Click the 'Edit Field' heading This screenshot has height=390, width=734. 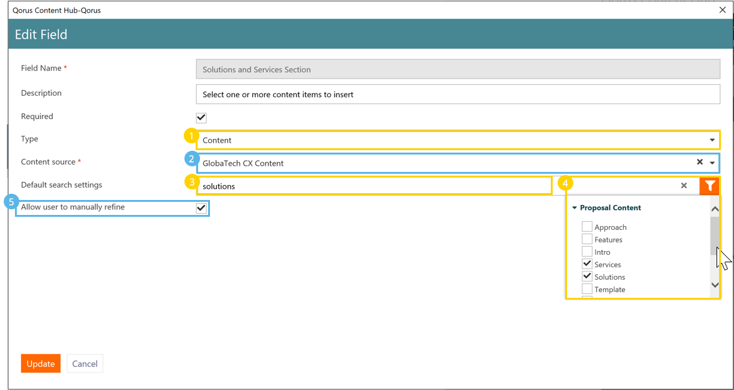[x=41, y=34]
